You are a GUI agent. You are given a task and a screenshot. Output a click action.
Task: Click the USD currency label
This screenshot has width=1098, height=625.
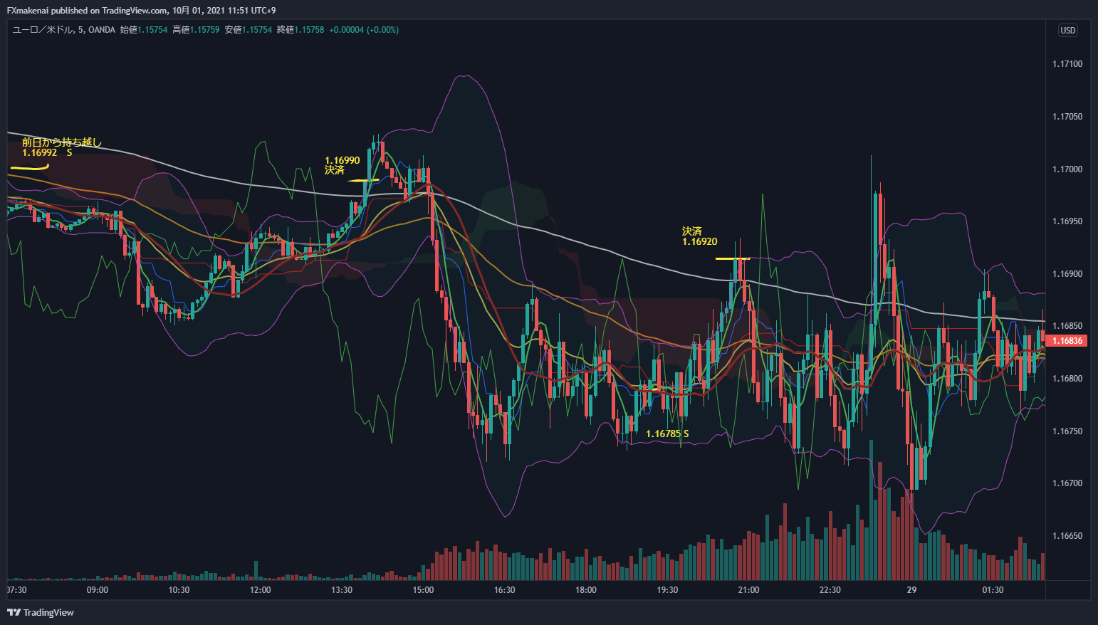pos(1068,30)
